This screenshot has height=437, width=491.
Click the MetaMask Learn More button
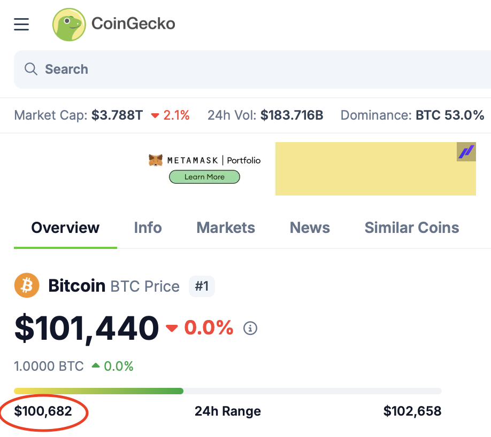204,177
